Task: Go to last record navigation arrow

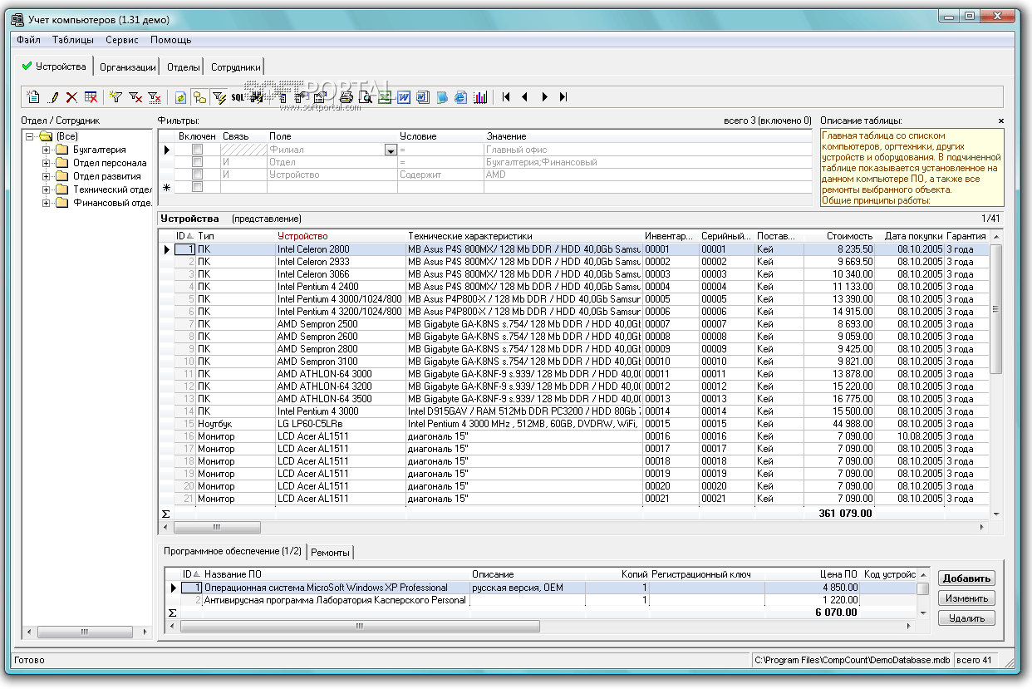Action: coord(563,97)
